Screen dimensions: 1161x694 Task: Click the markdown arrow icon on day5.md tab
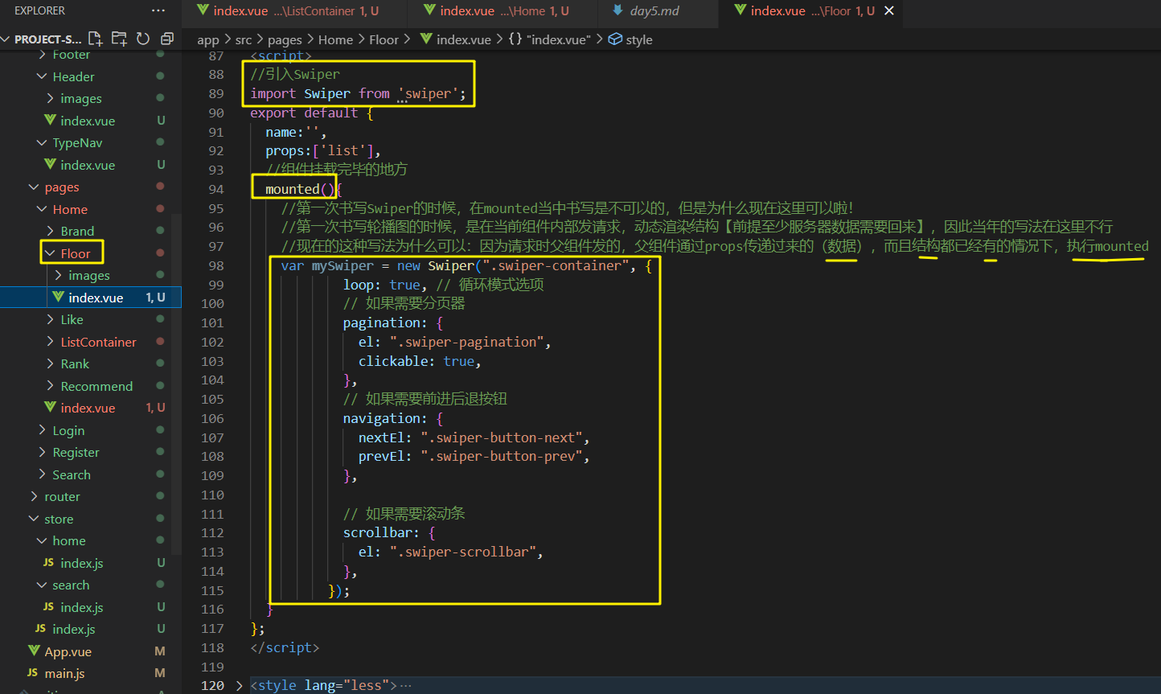click(x=616, y=10)
